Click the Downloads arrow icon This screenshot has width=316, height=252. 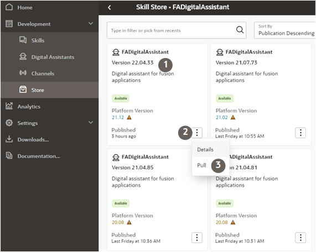click(9, 139)
